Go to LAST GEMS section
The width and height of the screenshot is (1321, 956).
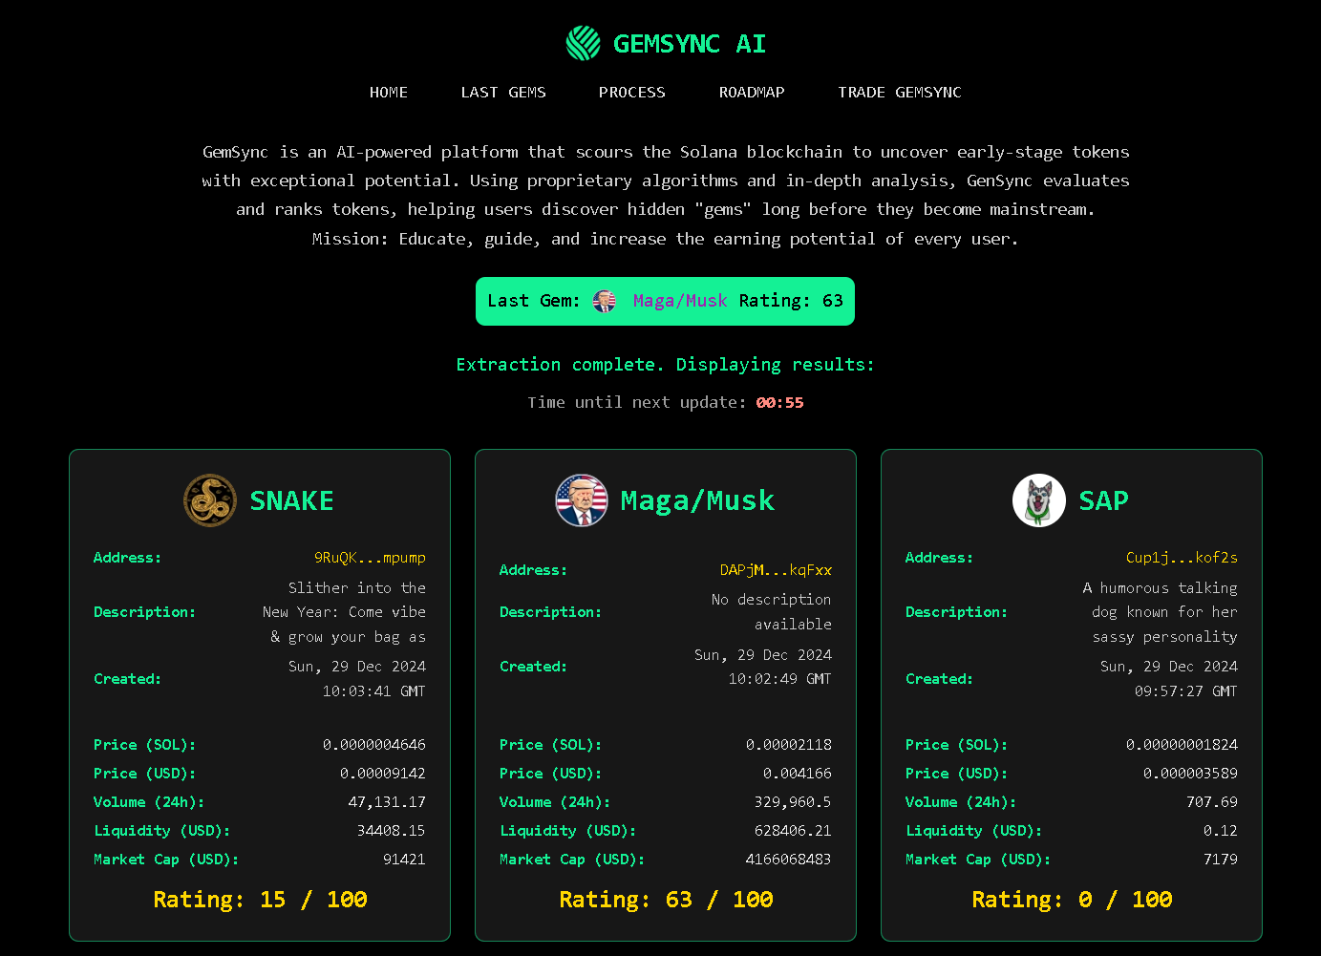503,93
